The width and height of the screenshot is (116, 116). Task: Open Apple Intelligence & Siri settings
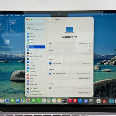(x=35, y=56)
